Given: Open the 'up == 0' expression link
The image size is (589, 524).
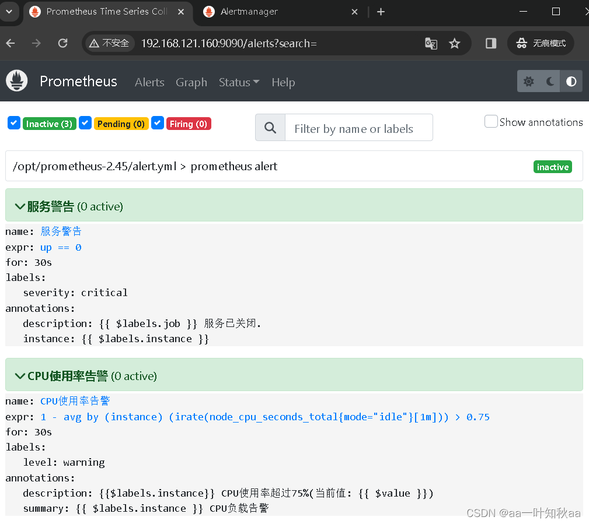Looking at the screenshot, I should [x=61, y=247].
